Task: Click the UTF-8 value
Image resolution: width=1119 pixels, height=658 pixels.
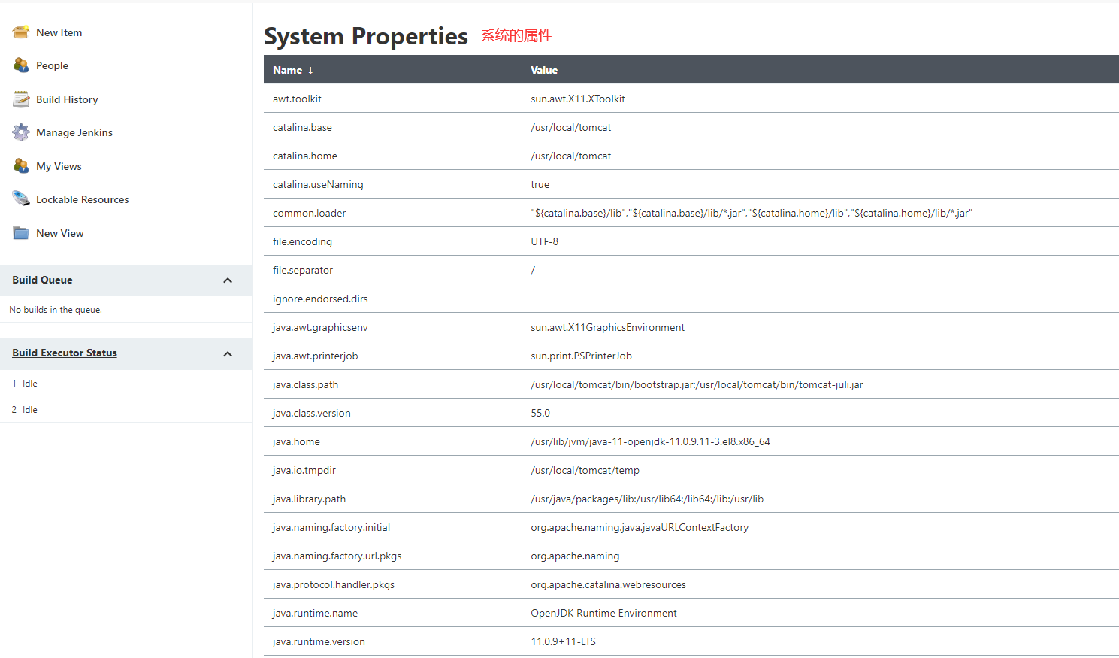Action: pos(545,241)
